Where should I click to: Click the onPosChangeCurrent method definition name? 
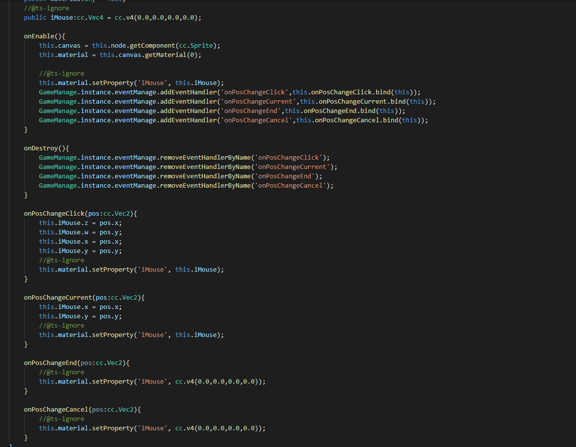coord(58,298)
